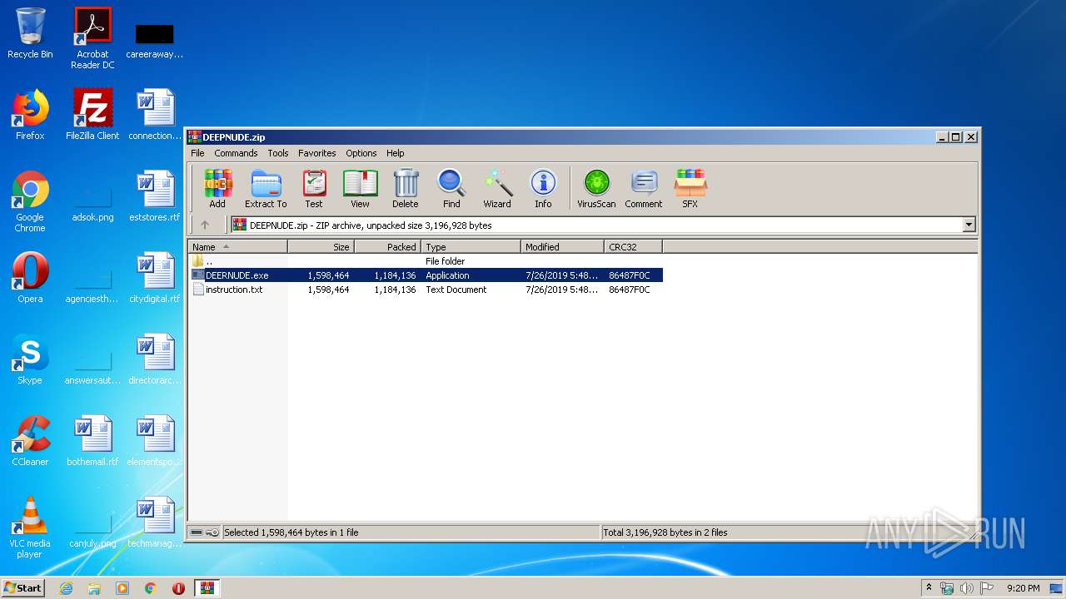Select eststores.rtf desktop file
1066x599 pixels.
pyautogui.click(x=155, y=196)
